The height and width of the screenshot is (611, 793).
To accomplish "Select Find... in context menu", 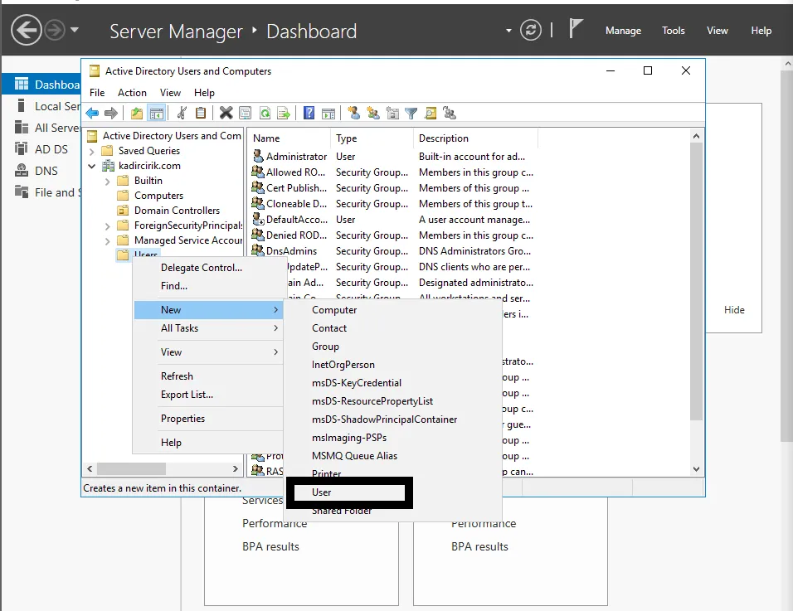I will [208, 285].
